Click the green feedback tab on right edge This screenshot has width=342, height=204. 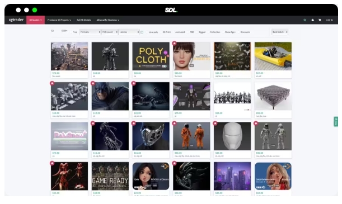(336, 122)
